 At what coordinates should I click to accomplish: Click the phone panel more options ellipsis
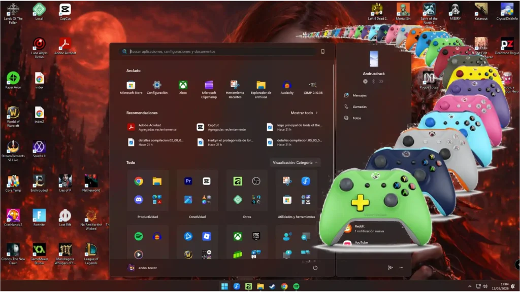click(x=401, y=268)
